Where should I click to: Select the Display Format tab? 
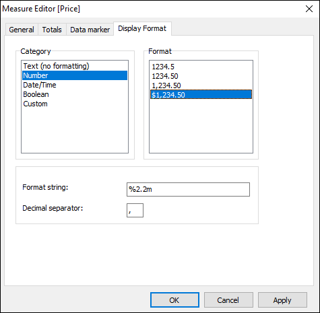click(142, 28)
